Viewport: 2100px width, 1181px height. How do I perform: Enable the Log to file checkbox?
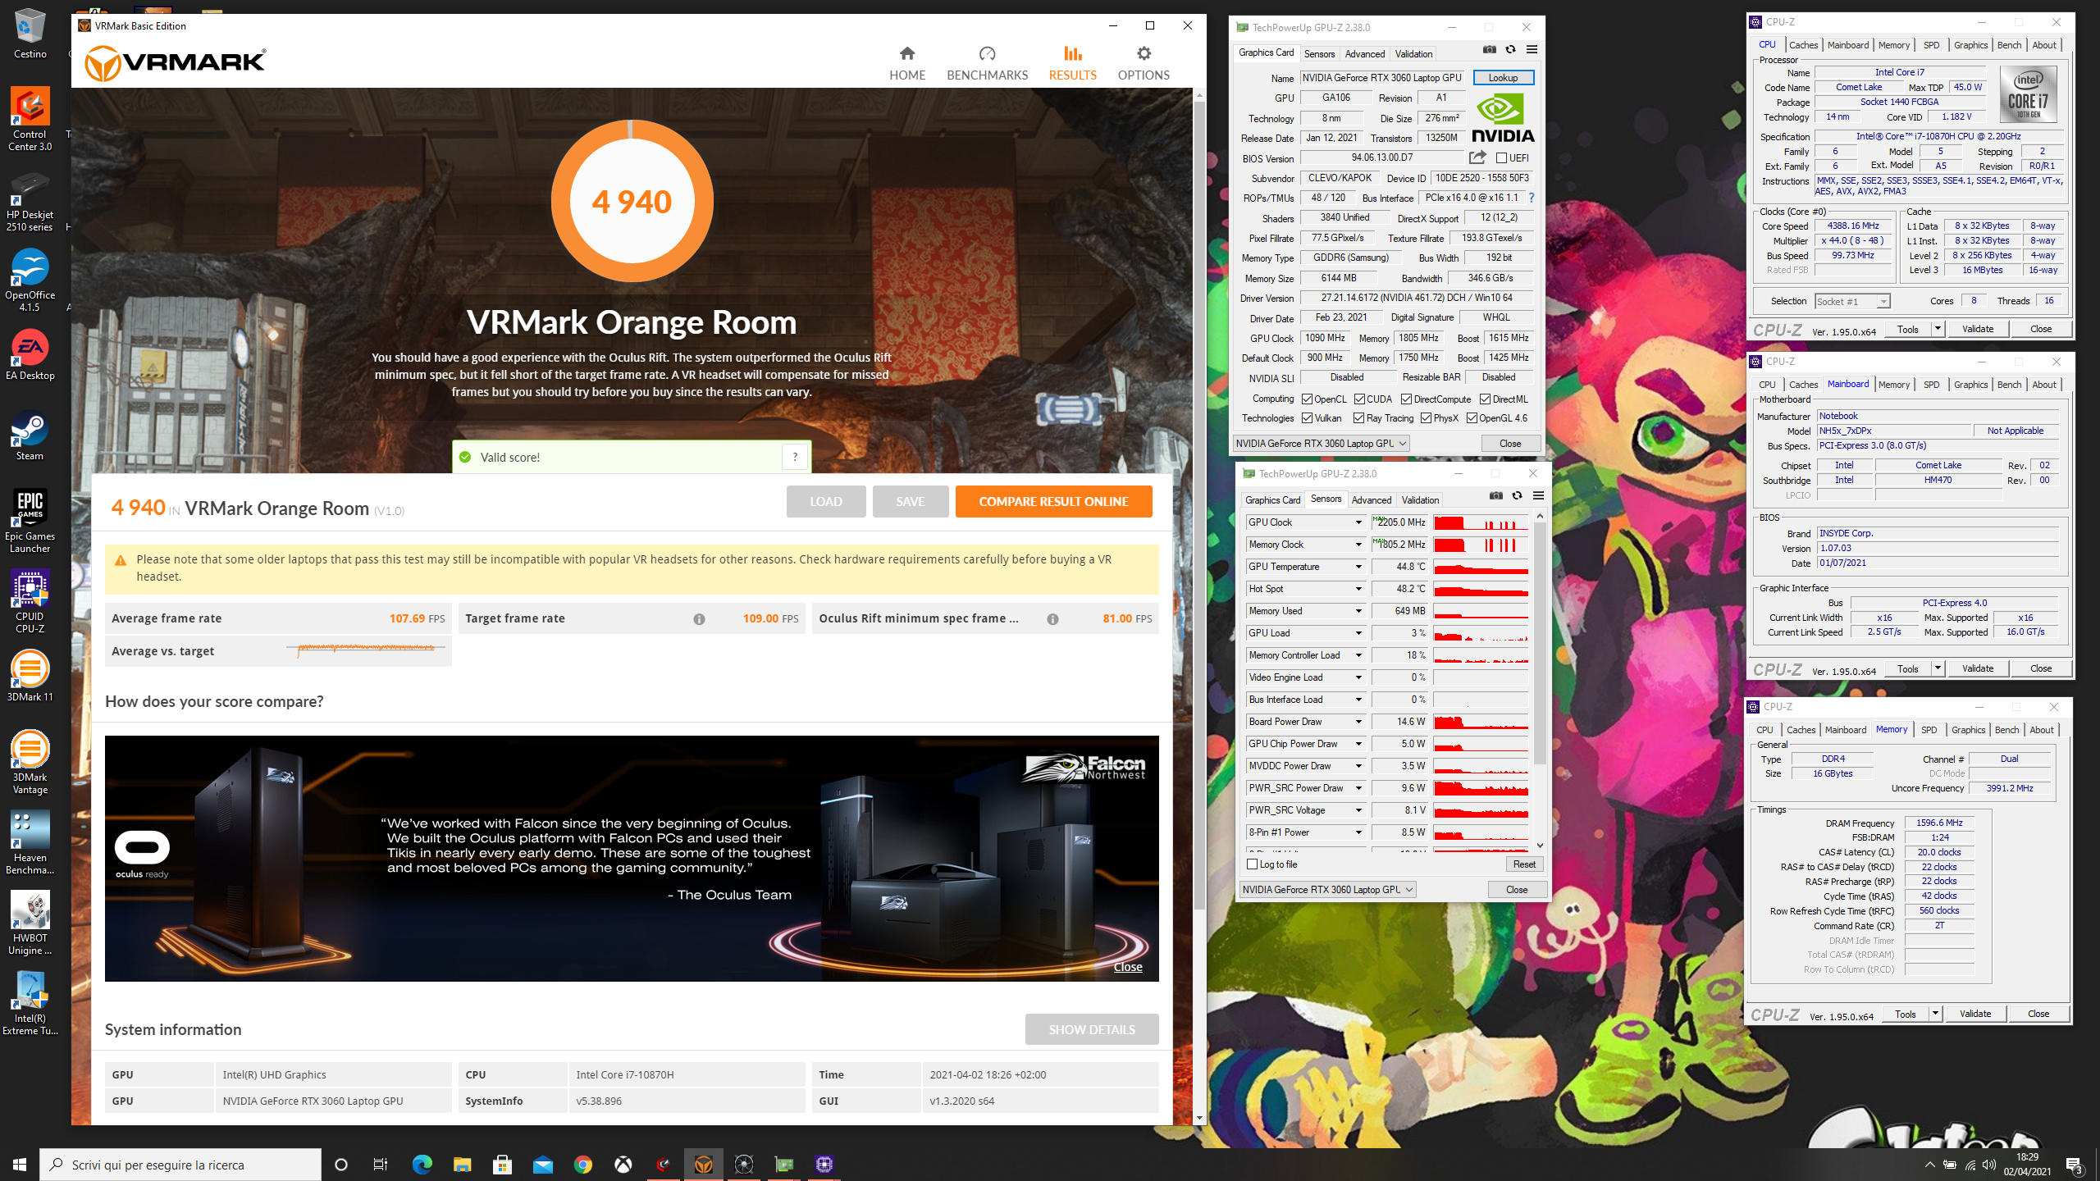coord(1253,864)
